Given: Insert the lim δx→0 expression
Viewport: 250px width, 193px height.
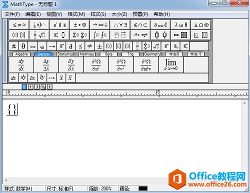Looking at the screenshot, I should [x=171, y=64].
